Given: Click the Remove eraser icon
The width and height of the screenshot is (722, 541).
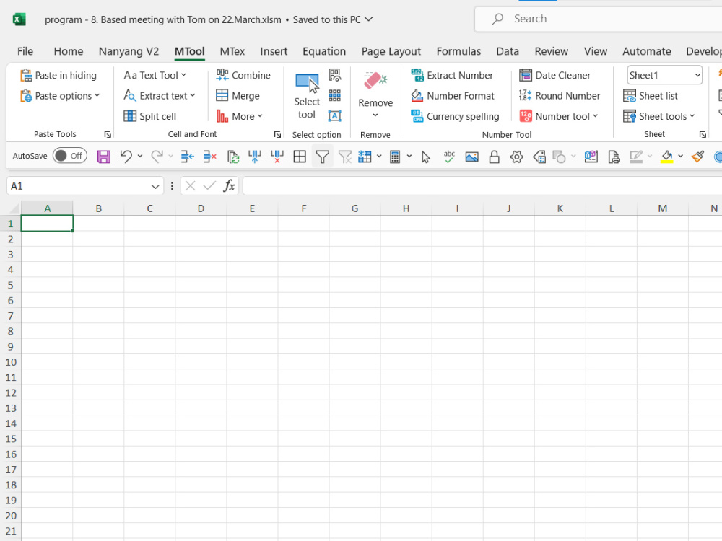Looking at the screenshot, I should point(375,81).
